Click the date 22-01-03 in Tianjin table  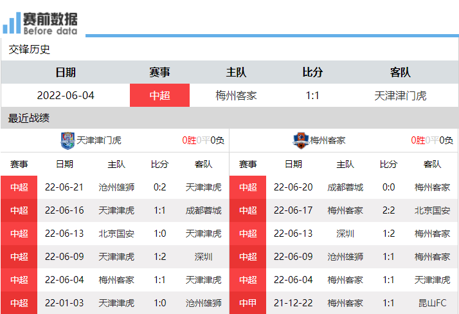[64, 303]
